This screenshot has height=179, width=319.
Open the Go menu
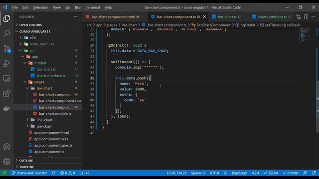68,7
